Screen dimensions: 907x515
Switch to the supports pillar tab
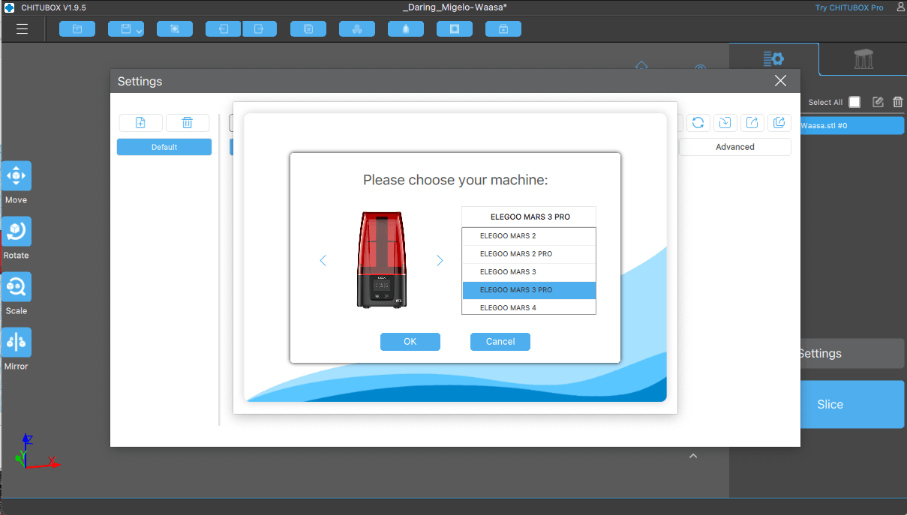point(863,60)
